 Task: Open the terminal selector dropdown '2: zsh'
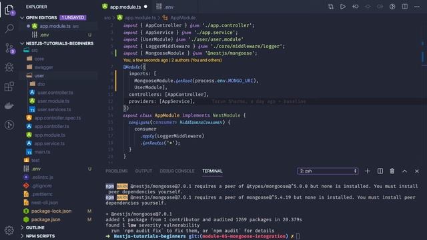coord(328,171)
